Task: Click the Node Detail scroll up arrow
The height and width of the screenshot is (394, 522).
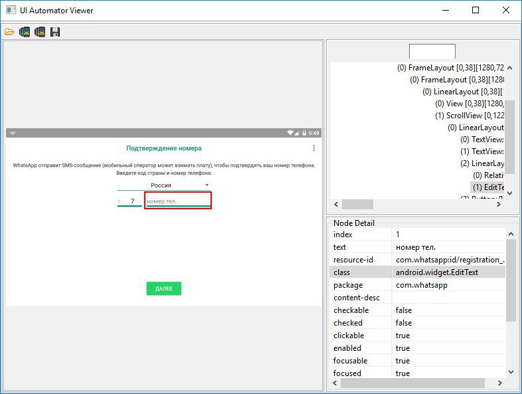Action: [x=511, y=234]
